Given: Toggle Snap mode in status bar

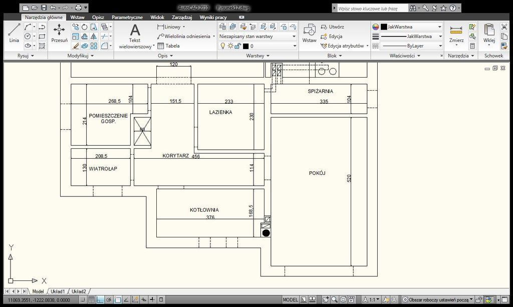Looking at the screenshot, I should pos(83,299).
